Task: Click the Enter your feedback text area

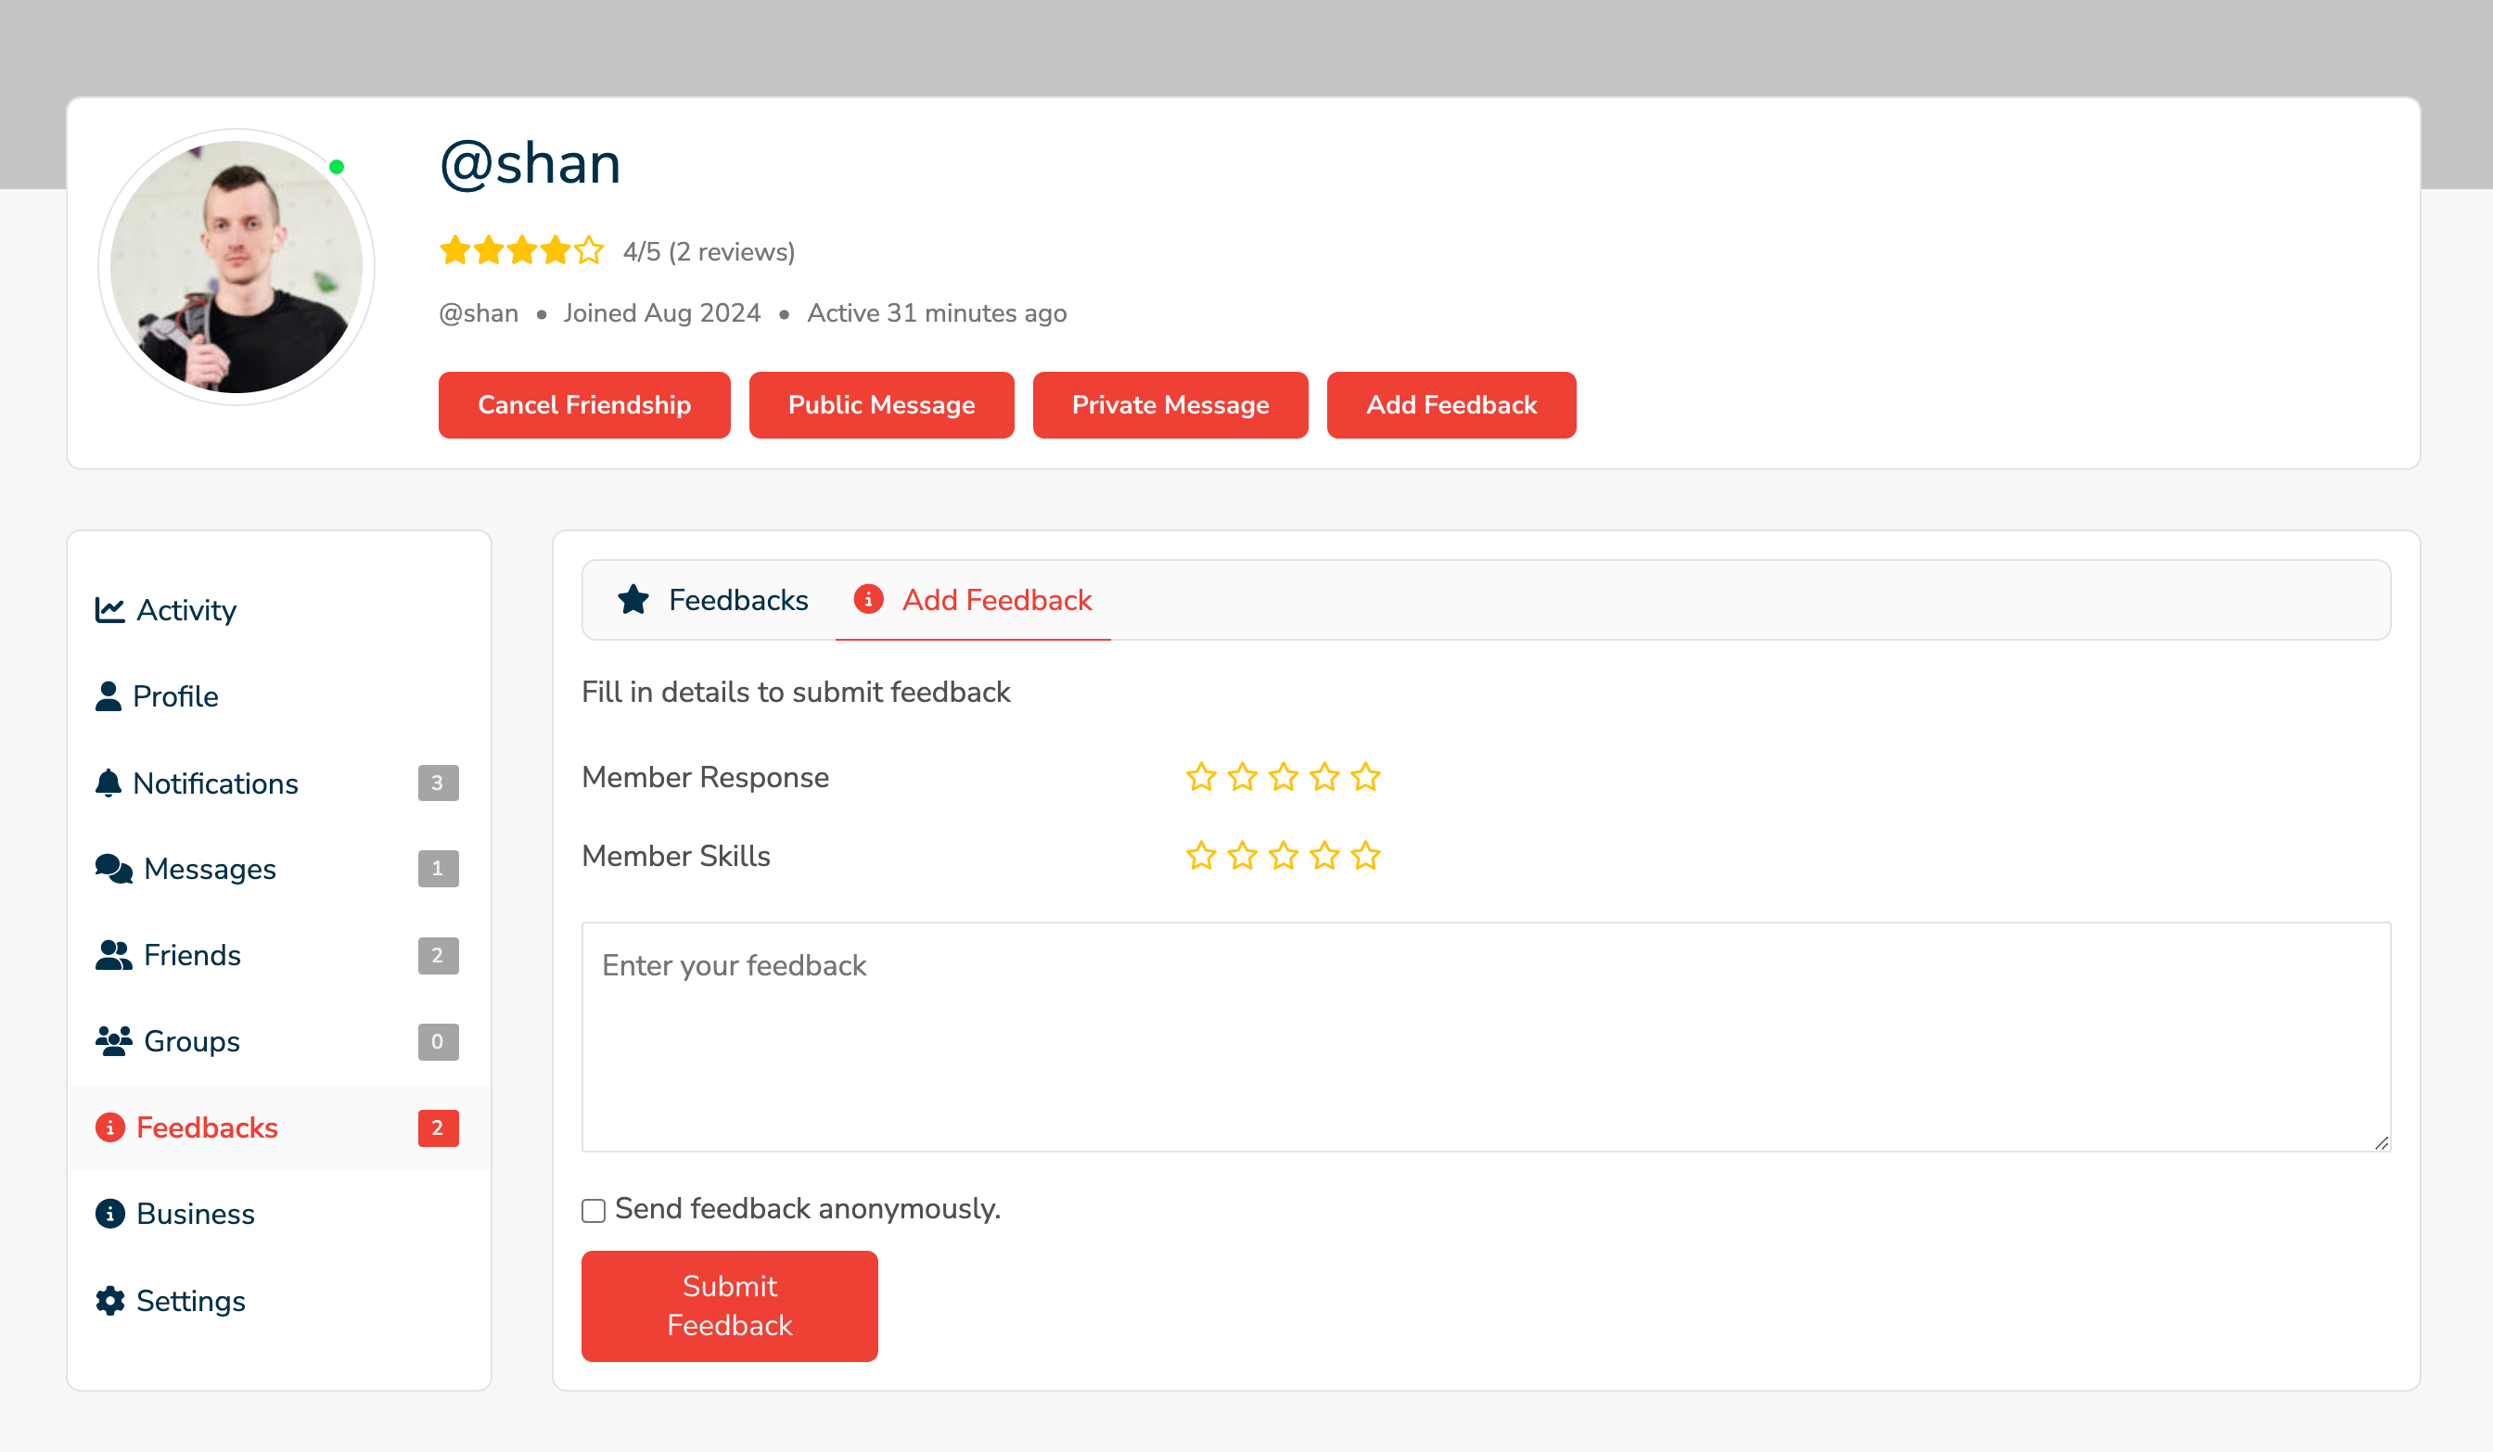Action: 1485,1036
